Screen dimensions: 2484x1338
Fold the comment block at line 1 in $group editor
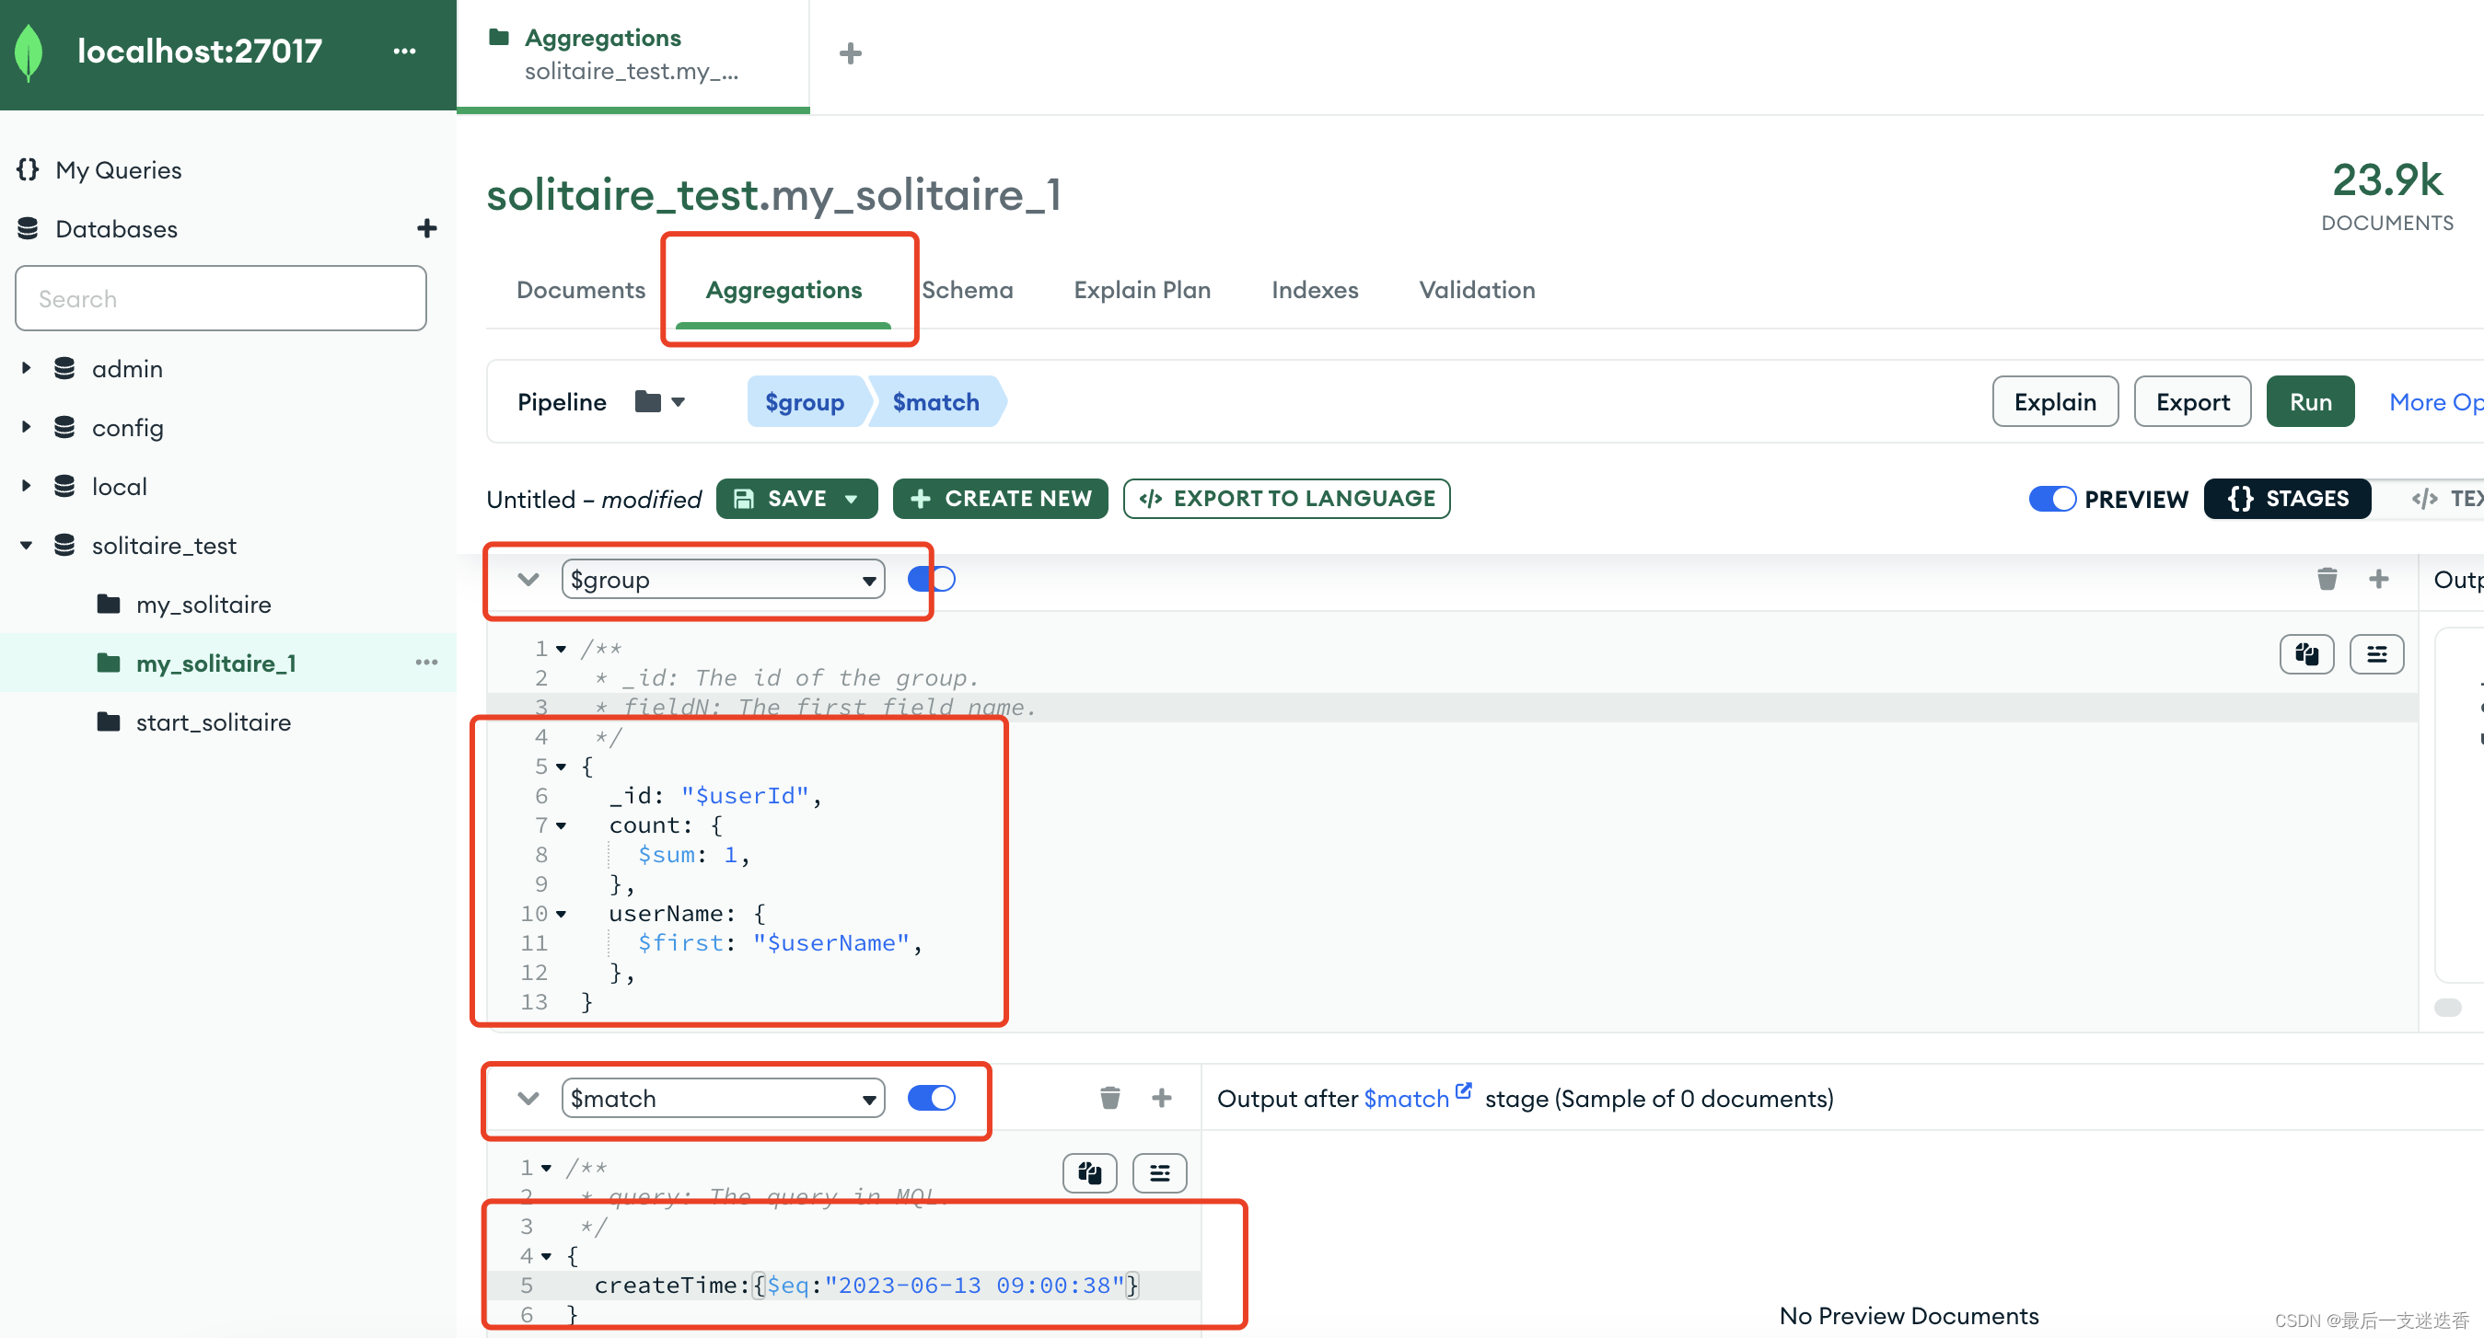(x=561, y=649)
